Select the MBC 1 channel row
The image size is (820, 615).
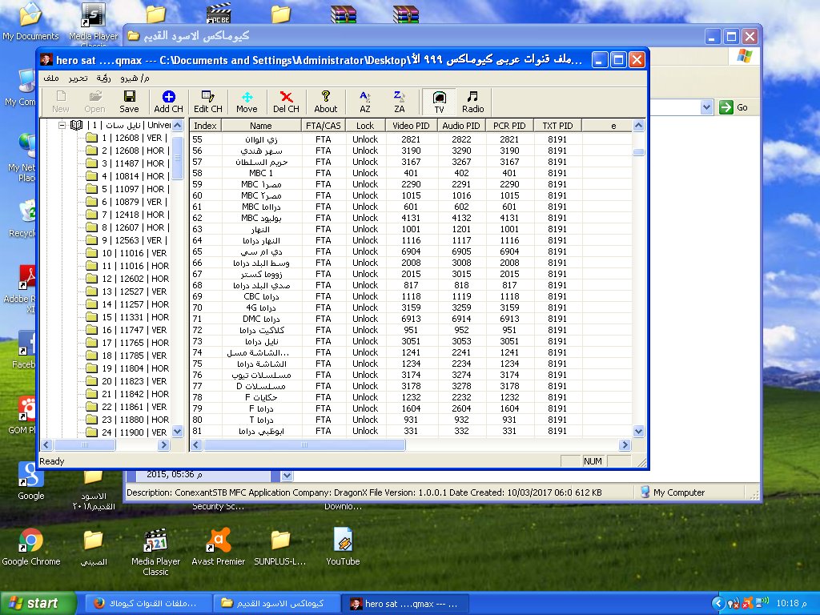(x=411, y=173)
